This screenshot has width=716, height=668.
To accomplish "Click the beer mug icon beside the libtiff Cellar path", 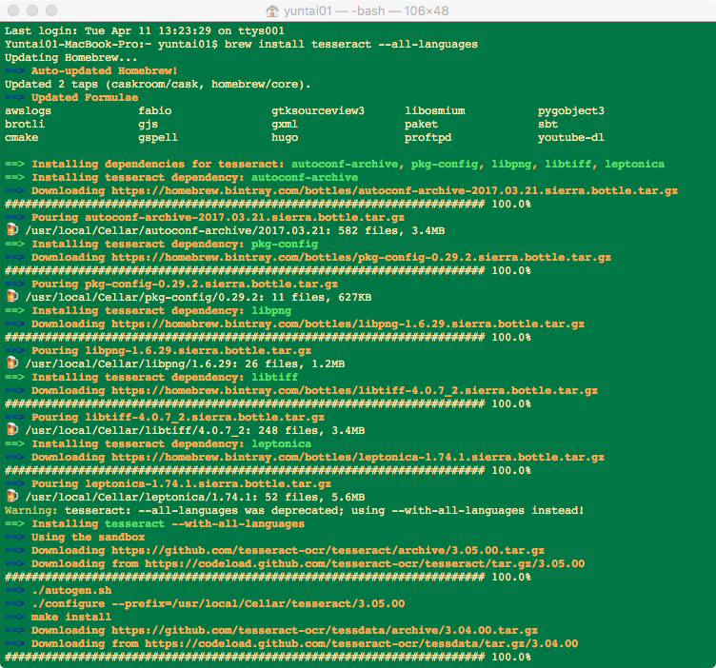I will point(12,429).
